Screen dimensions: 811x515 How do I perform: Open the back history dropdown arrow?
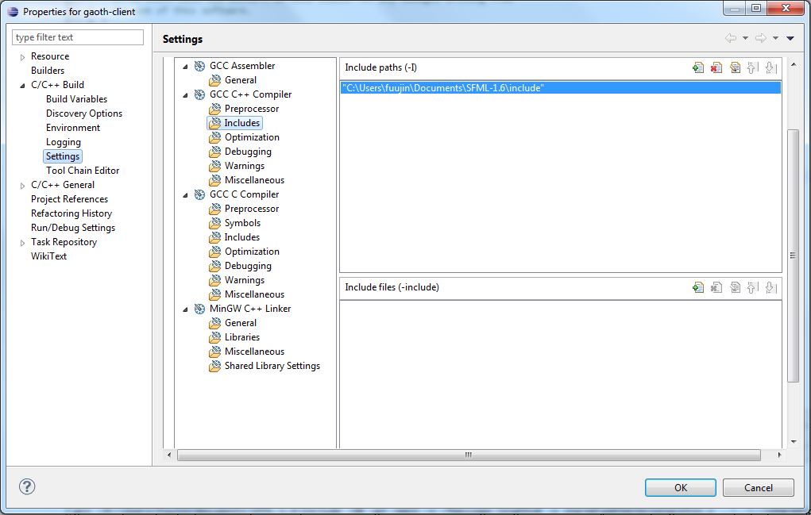pyautogui.click(x=745, y=38)
